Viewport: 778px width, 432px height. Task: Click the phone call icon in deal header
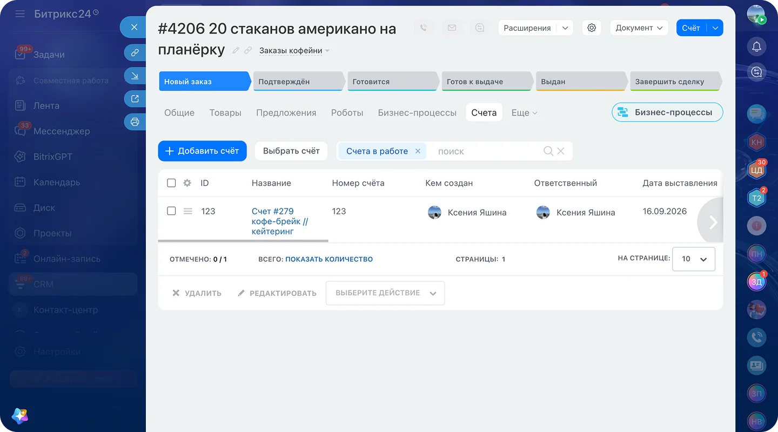(x=424, y=28)
